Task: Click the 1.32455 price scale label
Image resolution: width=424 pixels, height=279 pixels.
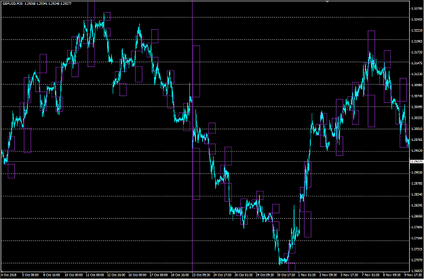Action: [416, 20]
